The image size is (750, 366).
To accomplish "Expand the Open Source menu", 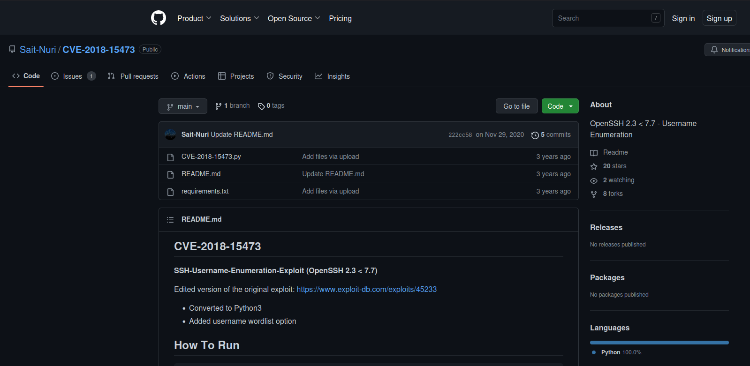I will click(x=294, y=18).
